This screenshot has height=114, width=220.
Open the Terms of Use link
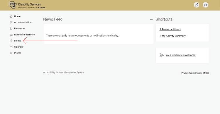pyautogui.click(x=203, y=73)
